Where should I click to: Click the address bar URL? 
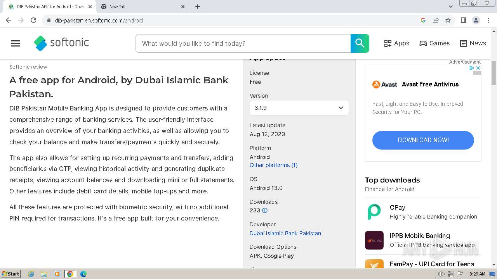(x=99, y=21)
